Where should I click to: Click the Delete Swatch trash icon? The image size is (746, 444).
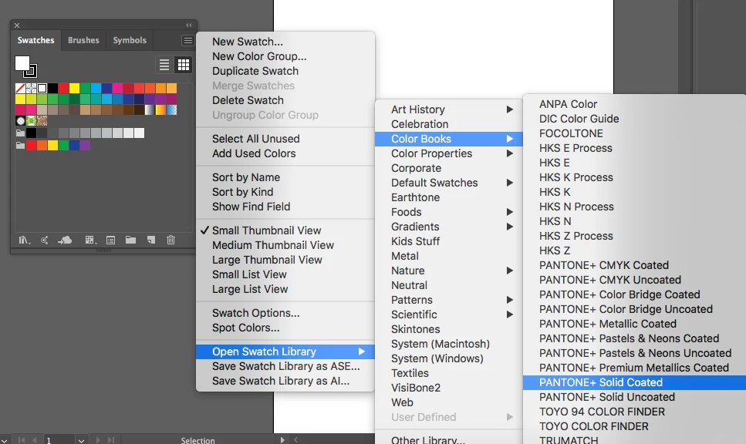(x=170, y=240)
